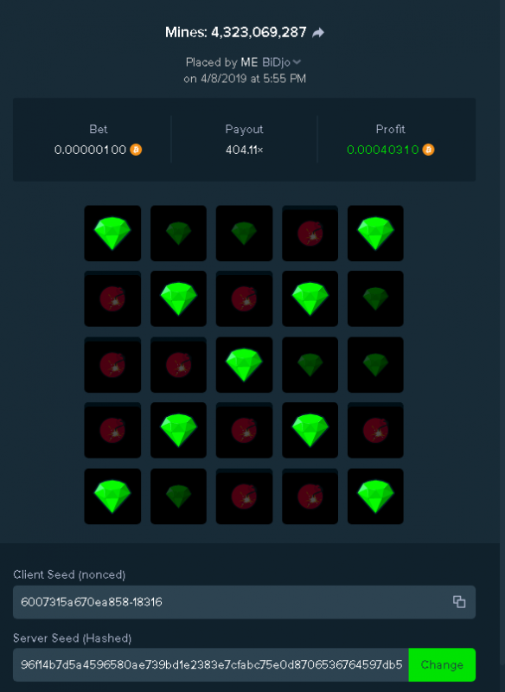
Task: Select the mine tile in row 3, column 2
Action: 178,364
